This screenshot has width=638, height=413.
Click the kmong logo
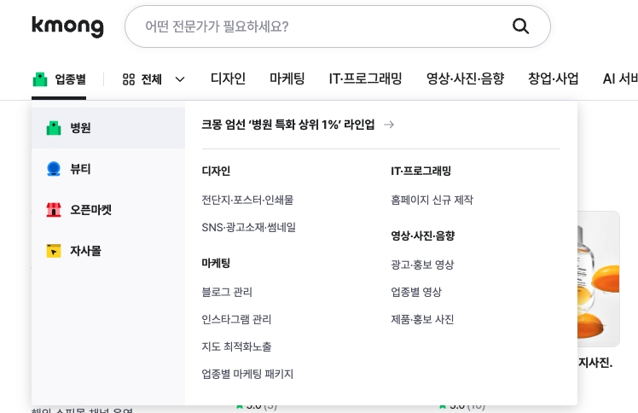click(67, 26)
